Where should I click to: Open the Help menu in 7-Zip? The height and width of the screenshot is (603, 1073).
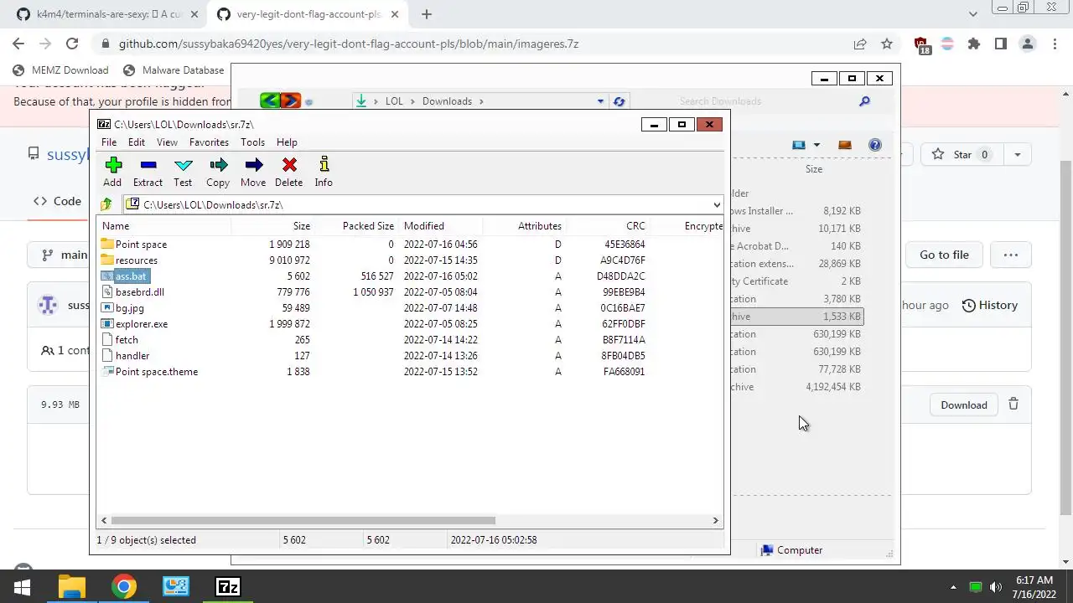[x=287, y=142]
